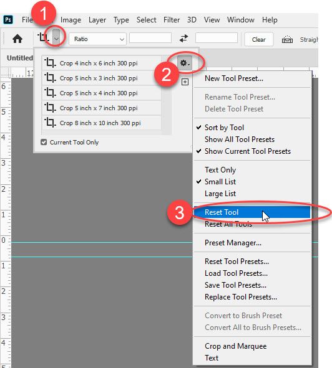Viewport: 332px width, 368px height.
Task: Click the Home icon in options bar
Action: [x=17, y=39]
